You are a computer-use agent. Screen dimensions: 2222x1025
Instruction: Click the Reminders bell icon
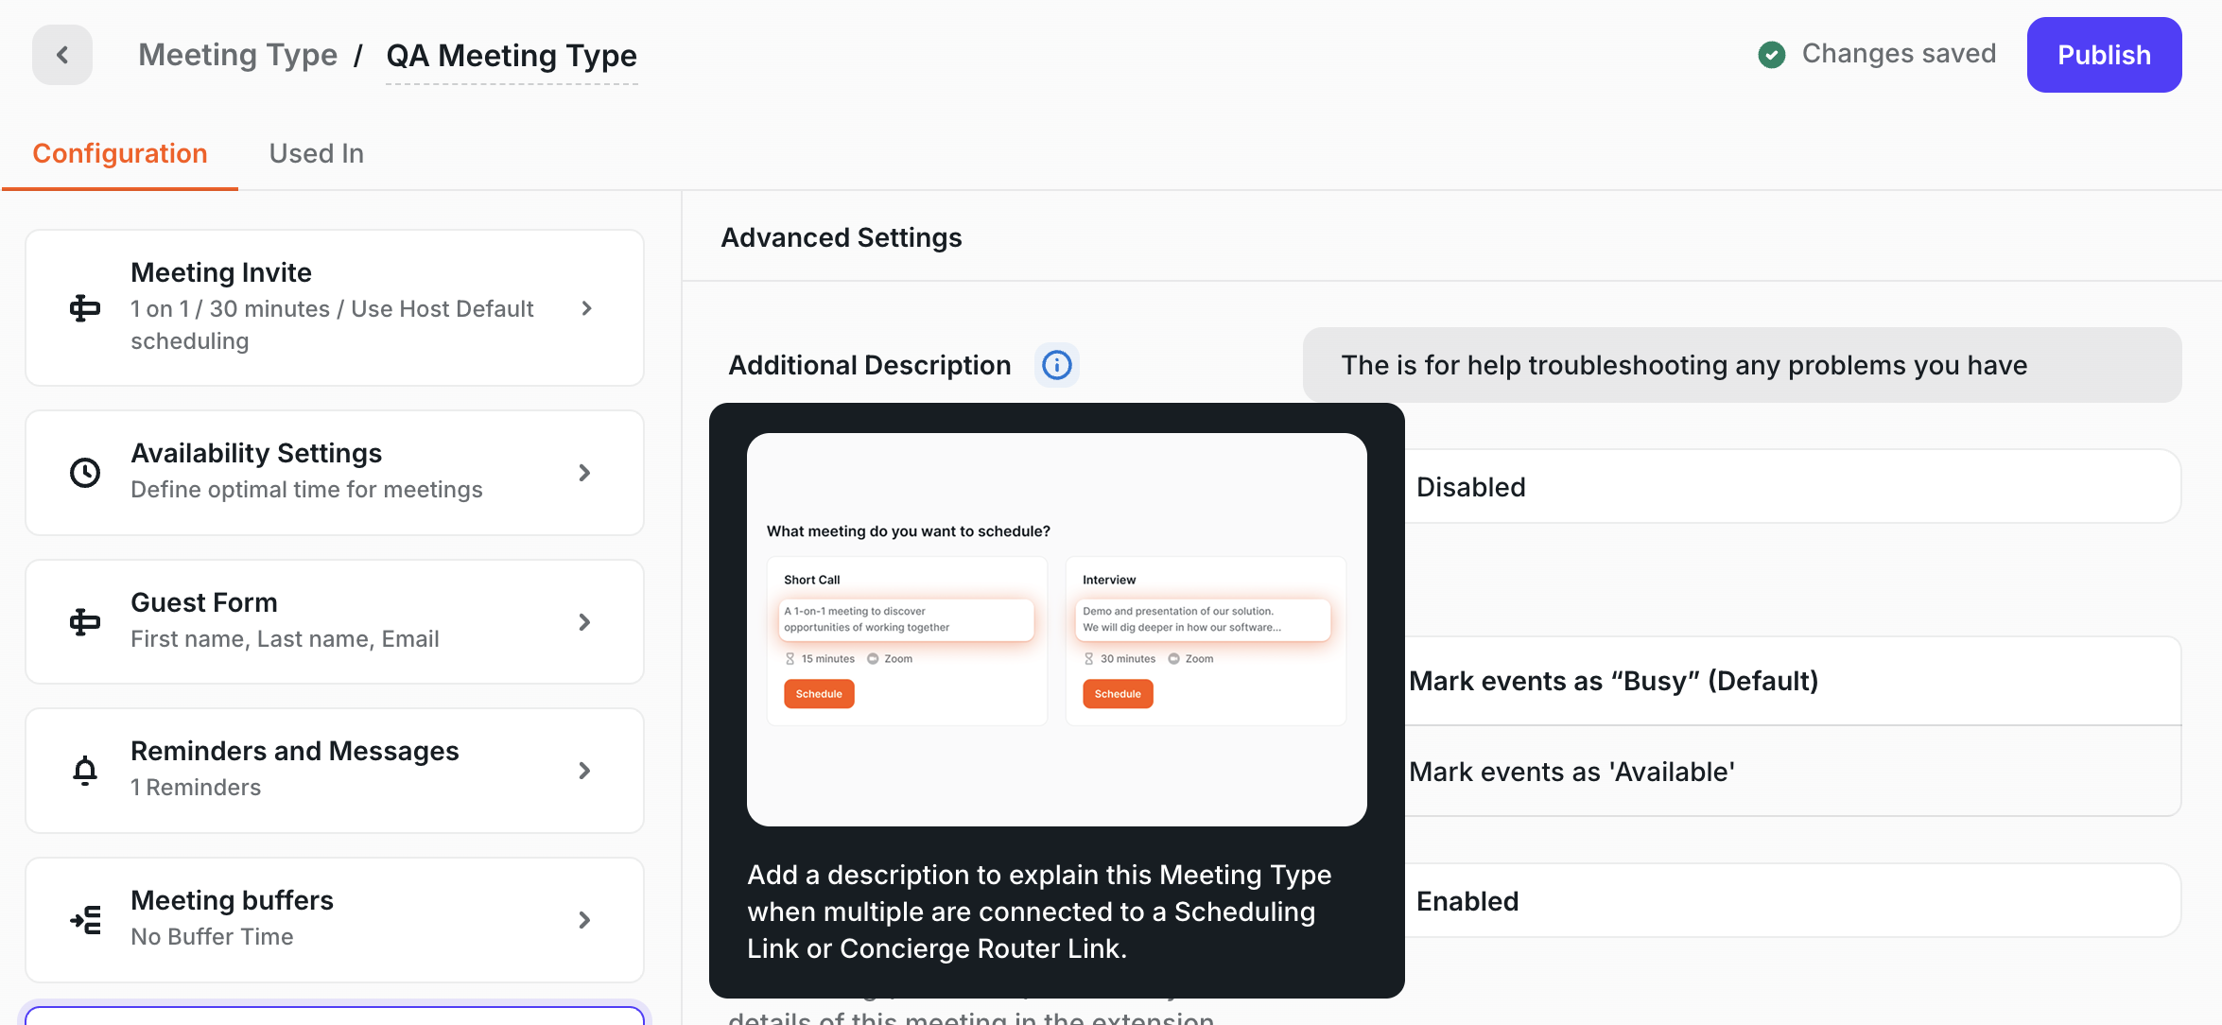85,771
